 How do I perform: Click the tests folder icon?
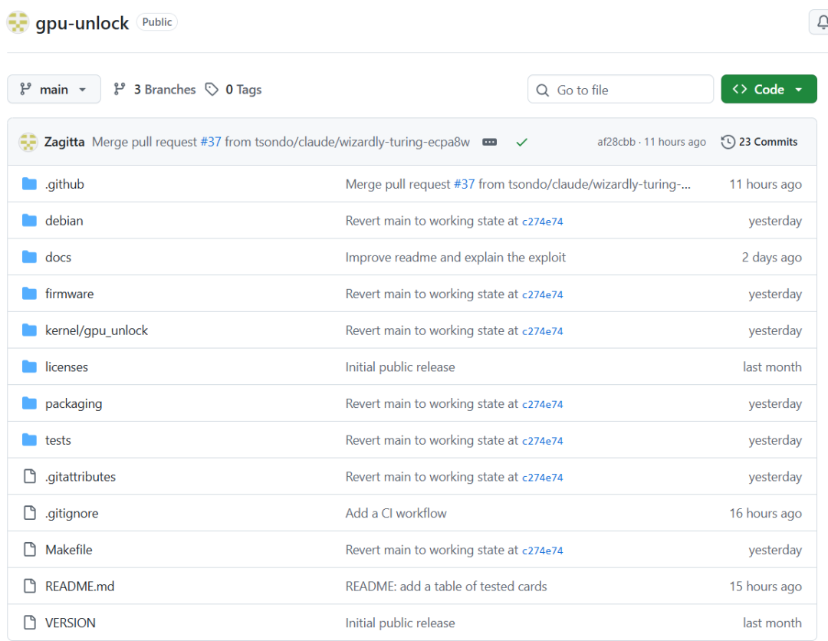[30, 440]
